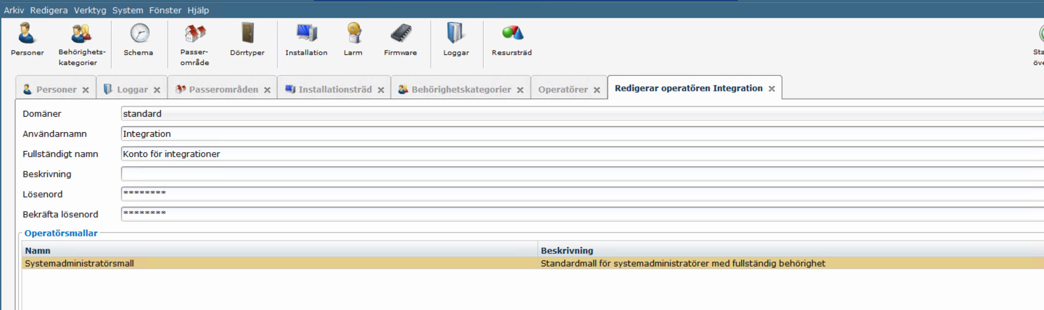Open the Firmware chip icon
1044x310 pixels.
click(x=401, y=40)
